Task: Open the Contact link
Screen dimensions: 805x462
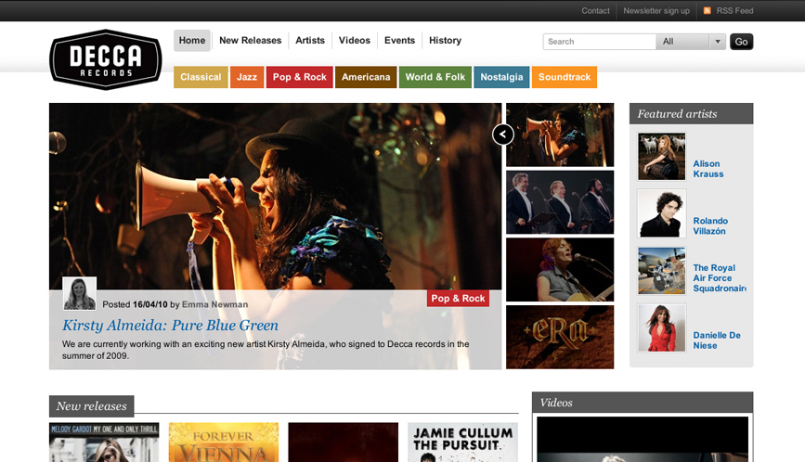Action: [x=595, y=11]
